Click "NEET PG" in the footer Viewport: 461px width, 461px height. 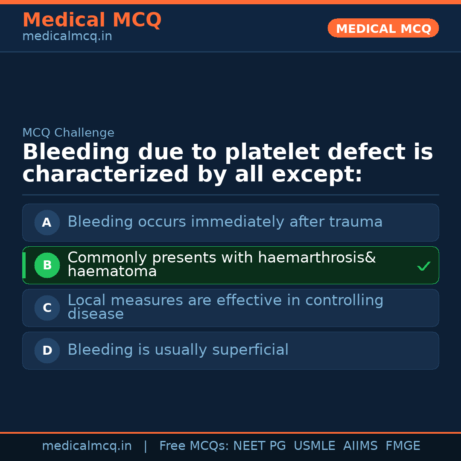[260, 446]
